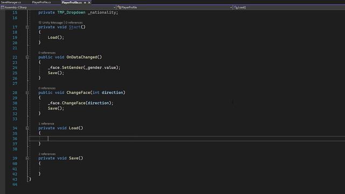This screenshot has width=345, height=194.
Task: Click line number 44 in the margin
Action: (x=15, y=184)
